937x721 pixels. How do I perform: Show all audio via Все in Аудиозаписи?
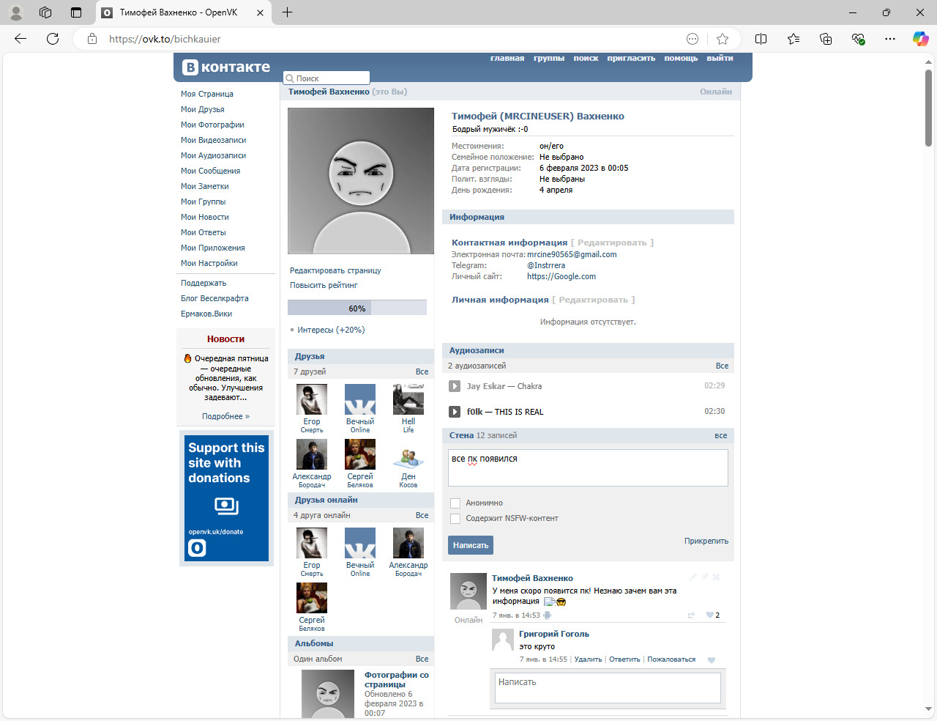[x=722, y=366]
